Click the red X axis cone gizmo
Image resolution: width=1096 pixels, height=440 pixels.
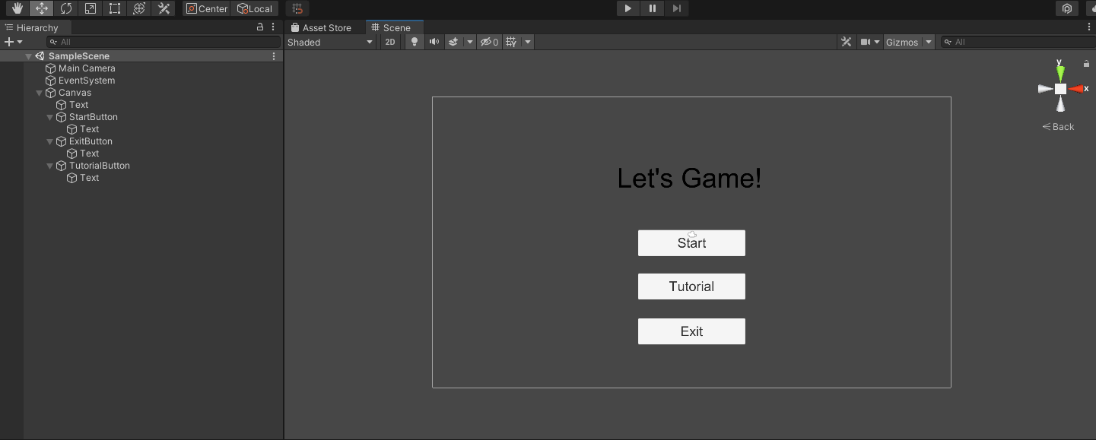pos(1076,89)
